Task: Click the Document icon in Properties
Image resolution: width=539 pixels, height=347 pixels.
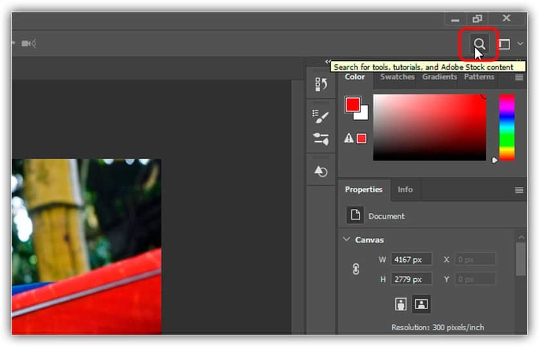Action: pyautogui.click(x=355, y=215)
